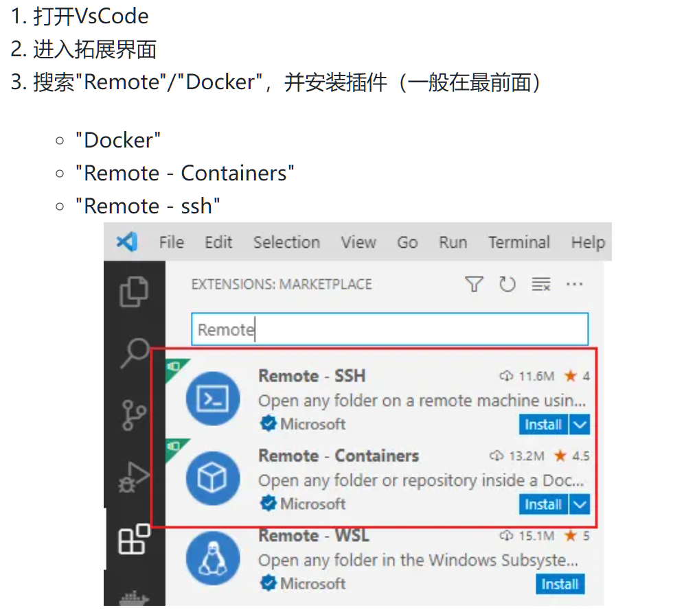Open the Terminal menu
The width and height of the screenshot is (673, 612).
519,242
